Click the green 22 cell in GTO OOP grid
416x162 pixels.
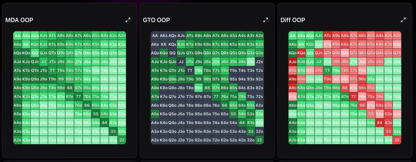pos(259,140)
